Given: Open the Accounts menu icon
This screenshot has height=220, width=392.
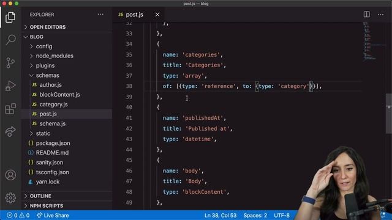Looking at the screenshot, I should tap(10, 175).
